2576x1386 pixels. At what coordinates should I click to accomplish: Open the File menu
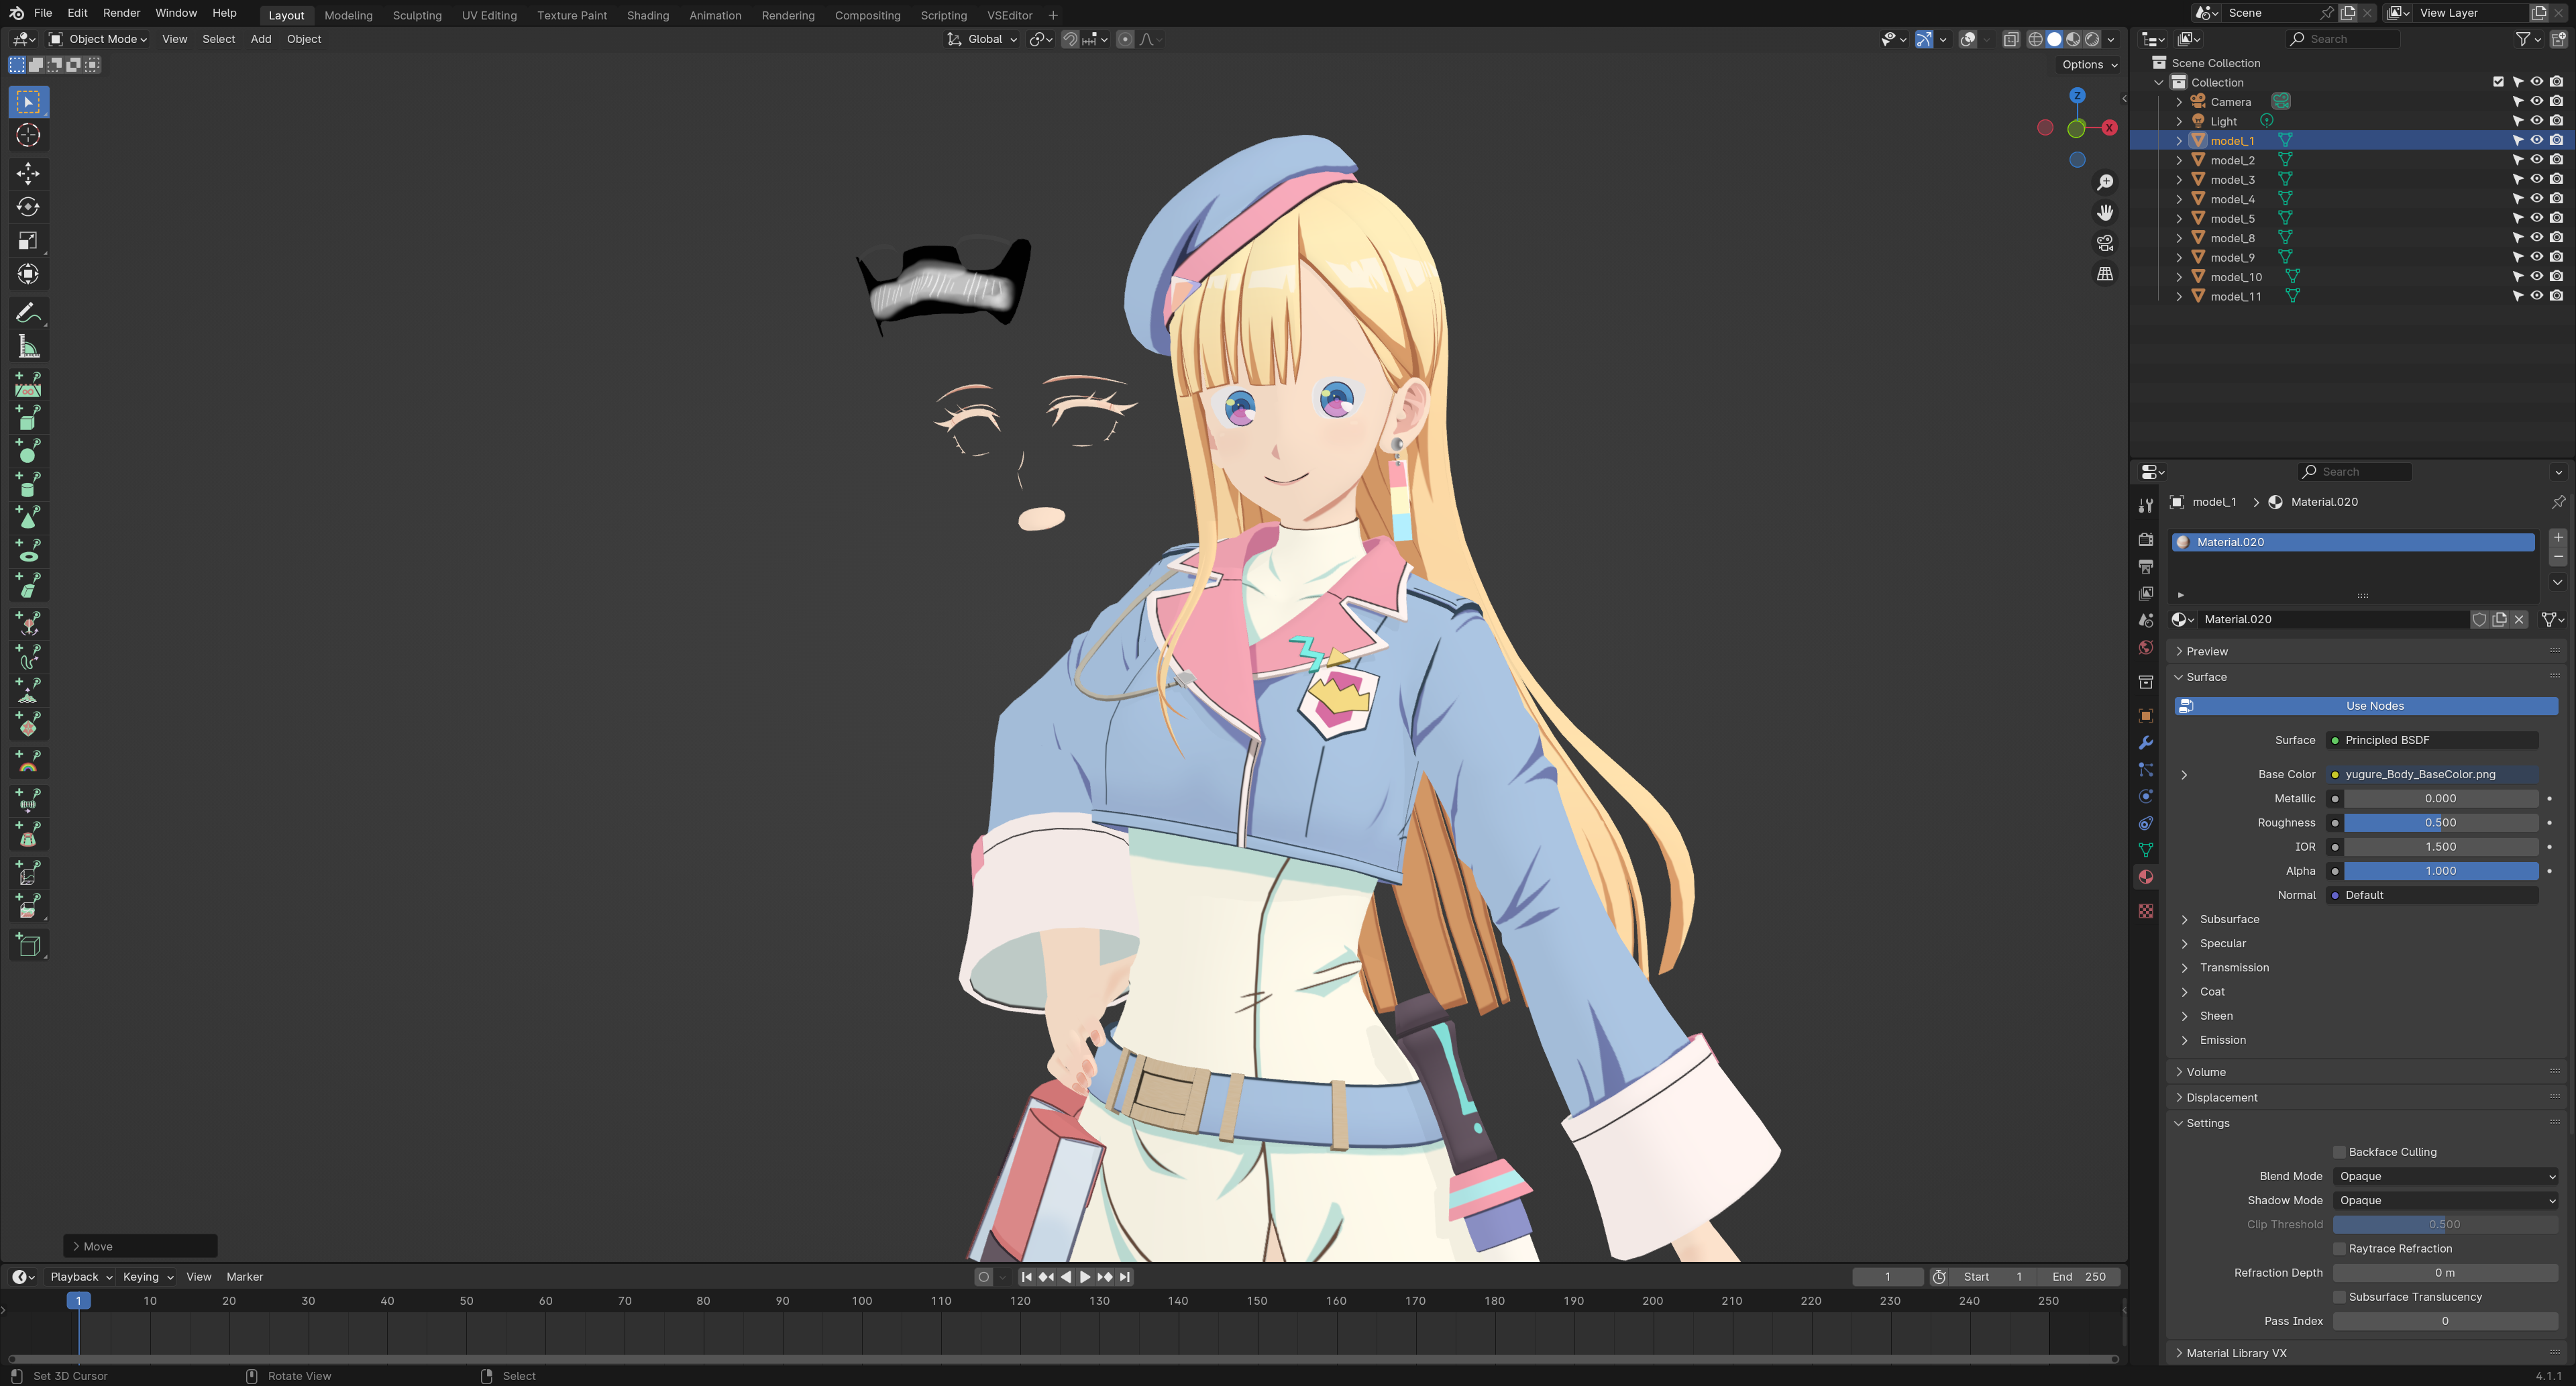(43, 13)
